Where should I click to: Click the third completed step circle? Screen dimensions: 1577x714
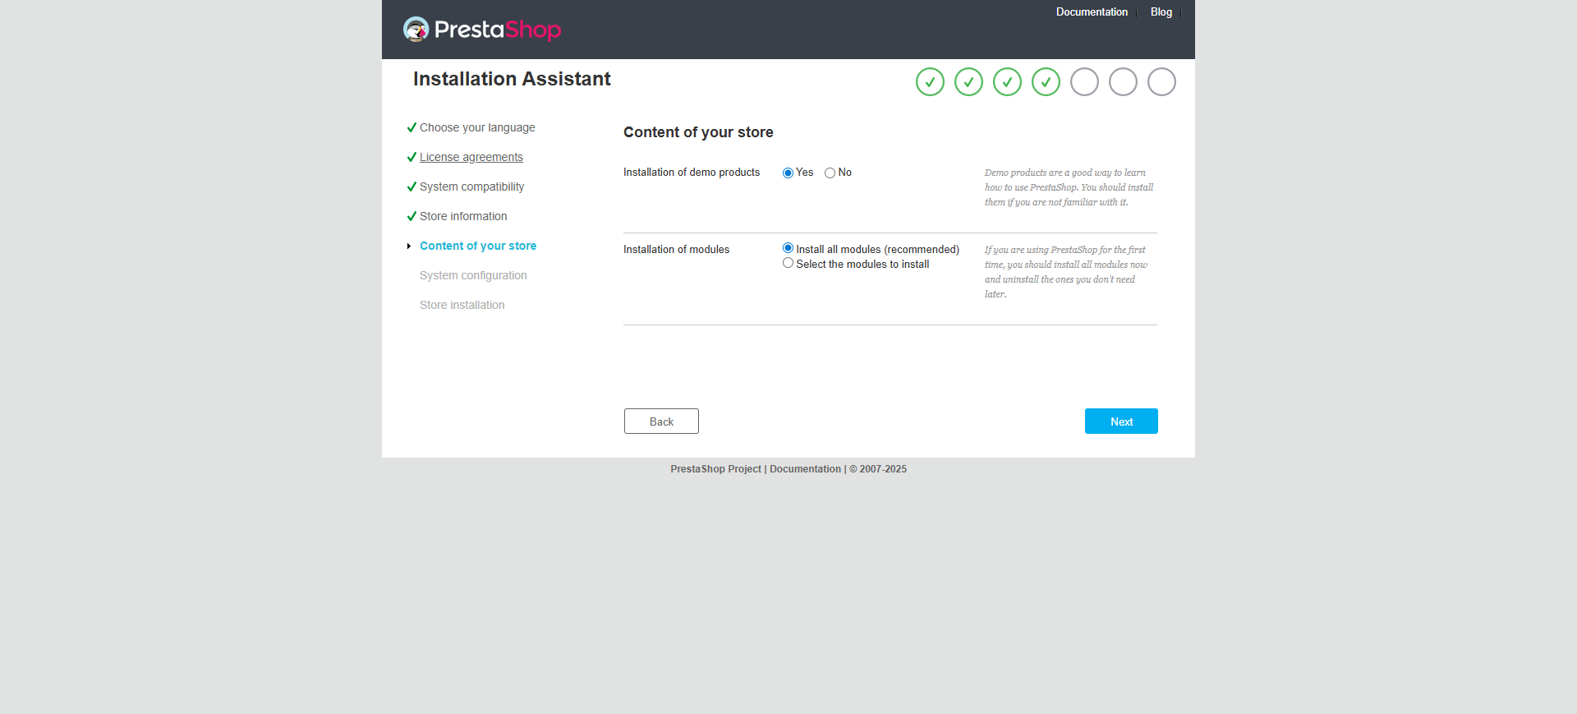pyautogui.click(x=1007, y=82)
